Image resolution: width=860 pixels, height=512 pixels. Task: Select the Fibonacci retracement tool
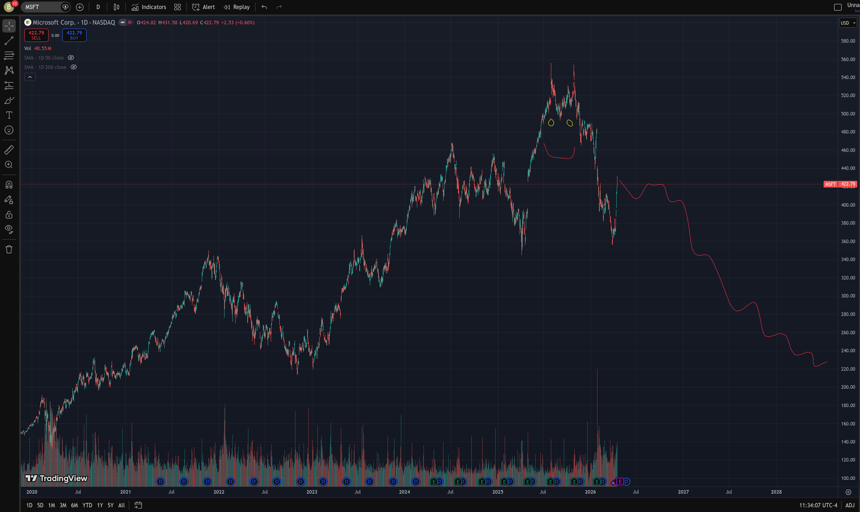coord(9,56)
